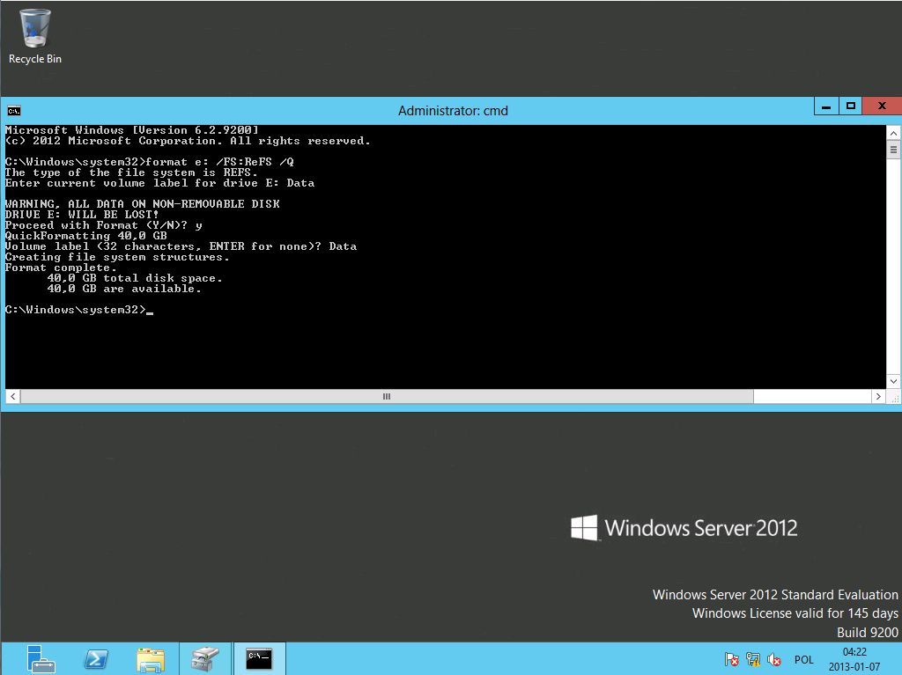Viewport: 902px width, 675px height.
Task: Click the last C:\Windows\system32> prompt
Action: pyautogui.click(x=76, y=310)
